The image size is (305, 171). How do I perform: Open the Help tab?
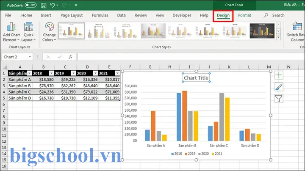204,15
